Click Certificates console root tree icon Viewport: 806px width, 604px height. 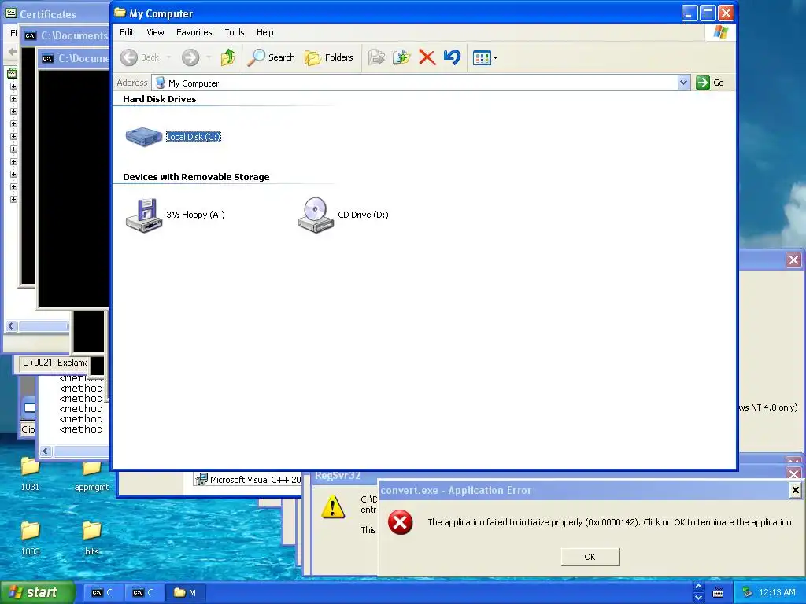click(12, 74)
